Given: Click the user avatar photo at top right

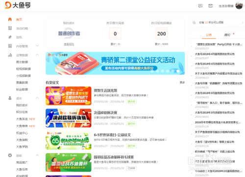Looking at the screenshot, I should point(239,6).
